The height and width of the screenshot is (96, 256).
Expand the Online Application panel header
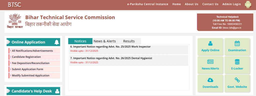click(33, 42)
